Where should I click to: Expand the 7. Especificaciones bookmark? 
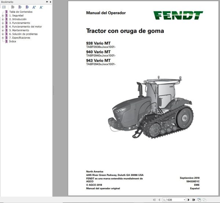(3, 38)
